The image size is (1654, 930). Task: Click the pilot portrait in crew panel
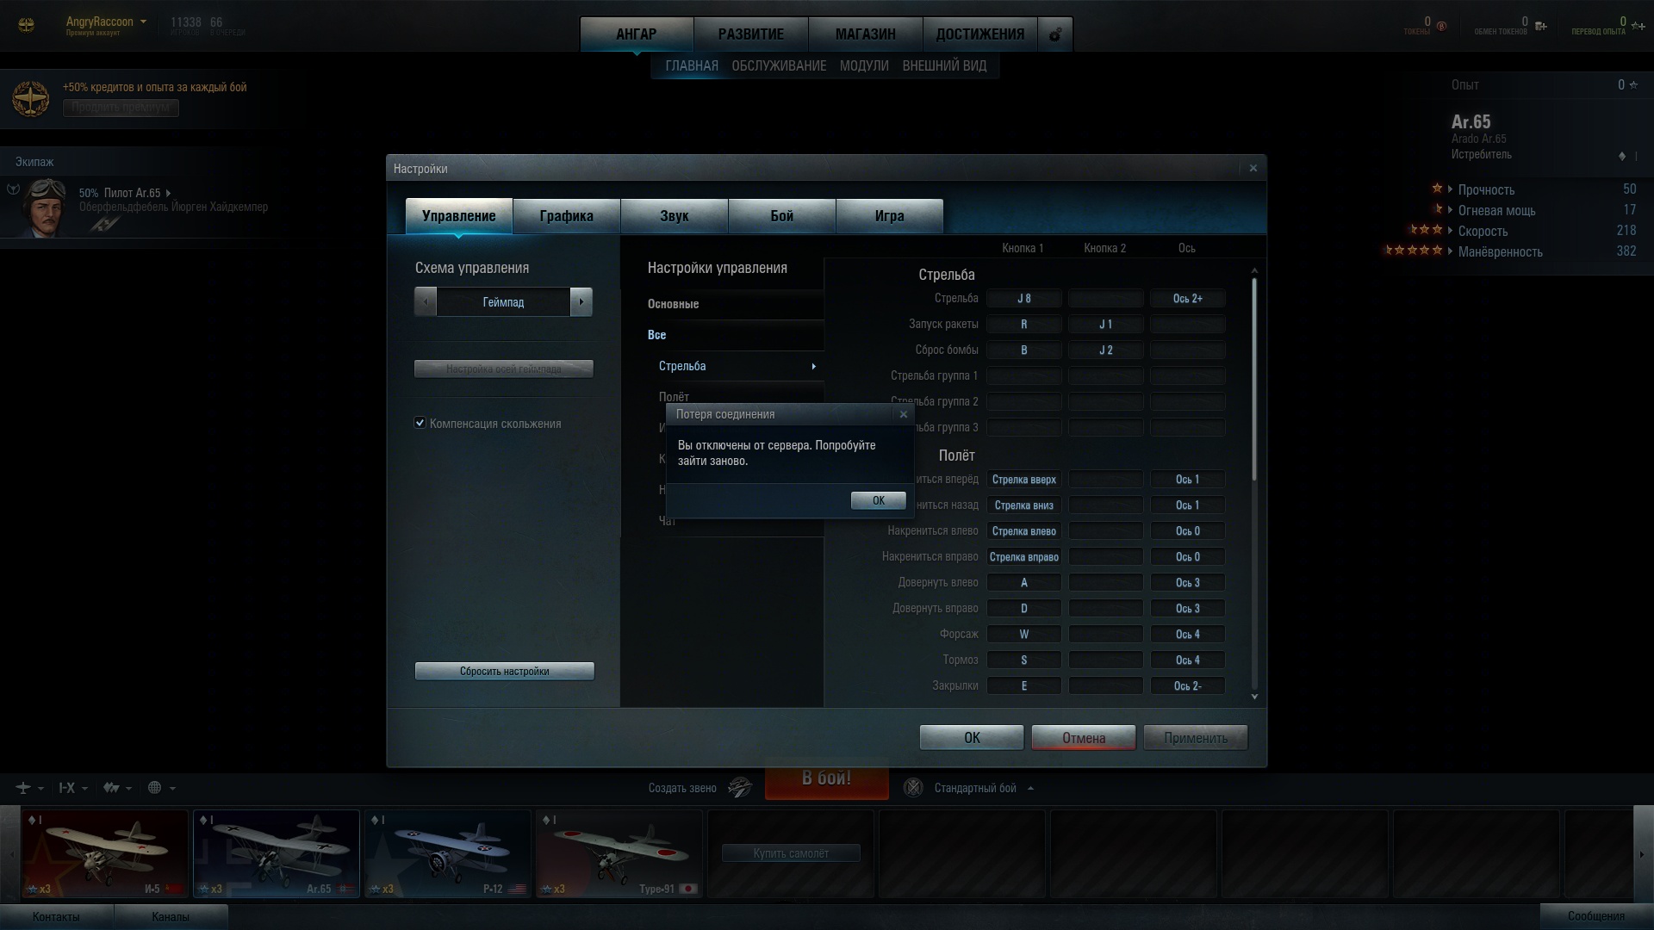pos(45,207)
